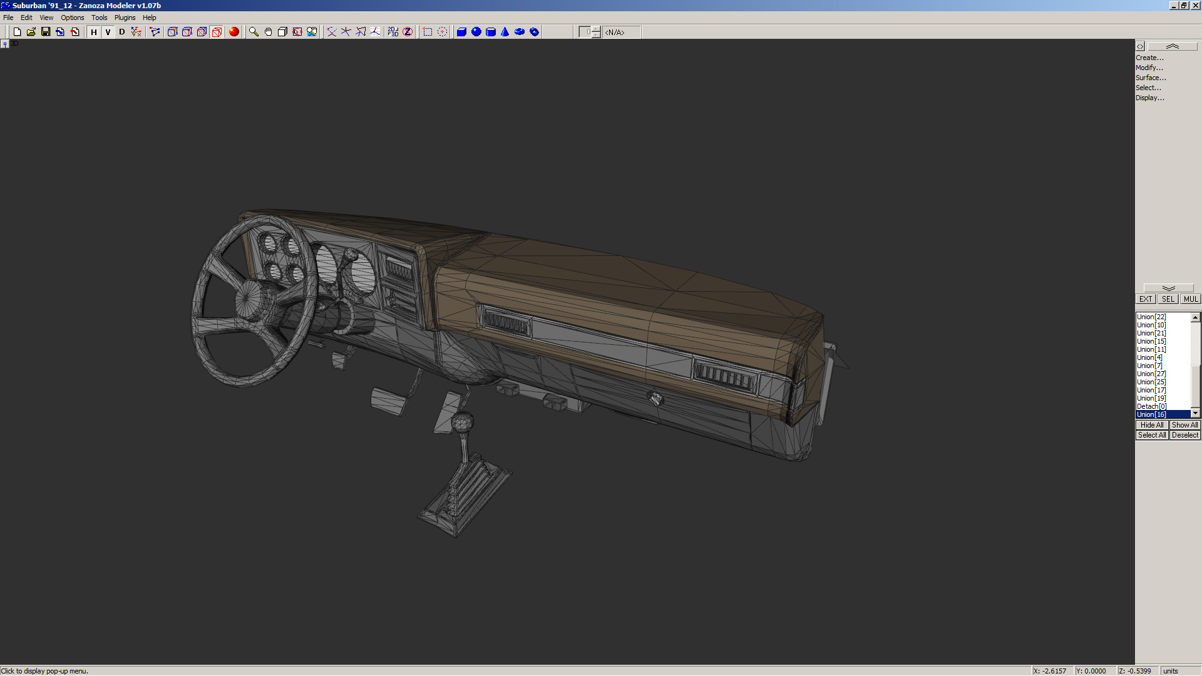Click the vertices level selection icon

pos(155,32)
